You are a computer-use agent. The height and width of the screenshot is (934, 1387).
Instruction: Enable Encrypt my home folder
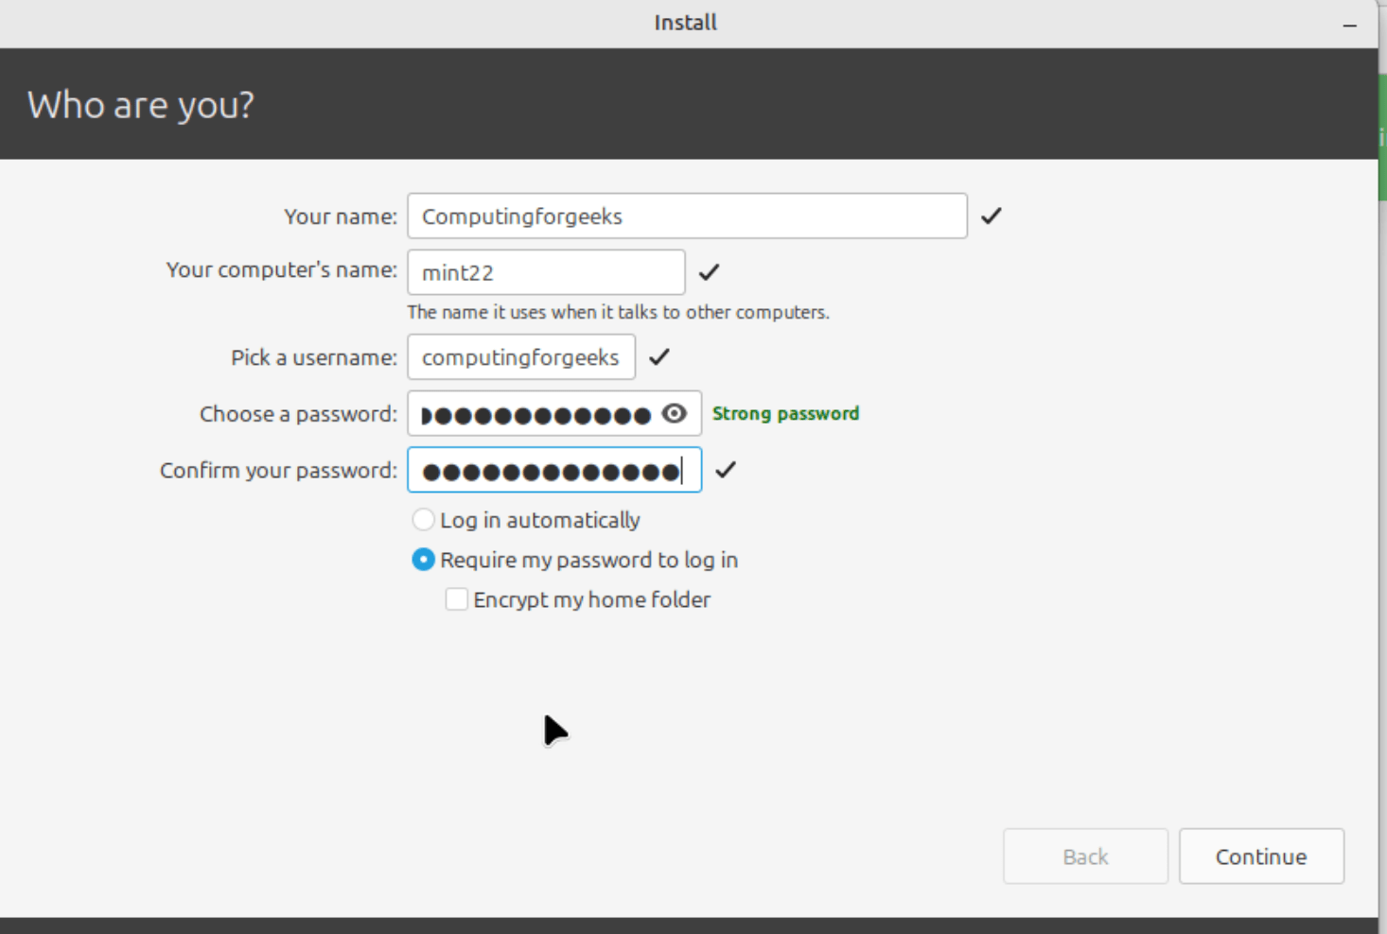pos(456,598)
